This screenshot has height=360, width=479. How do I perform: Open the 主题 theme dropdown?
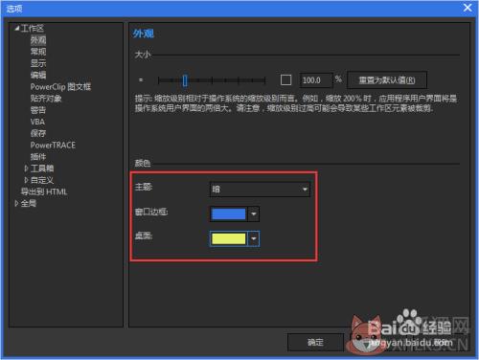coord(260,190)
